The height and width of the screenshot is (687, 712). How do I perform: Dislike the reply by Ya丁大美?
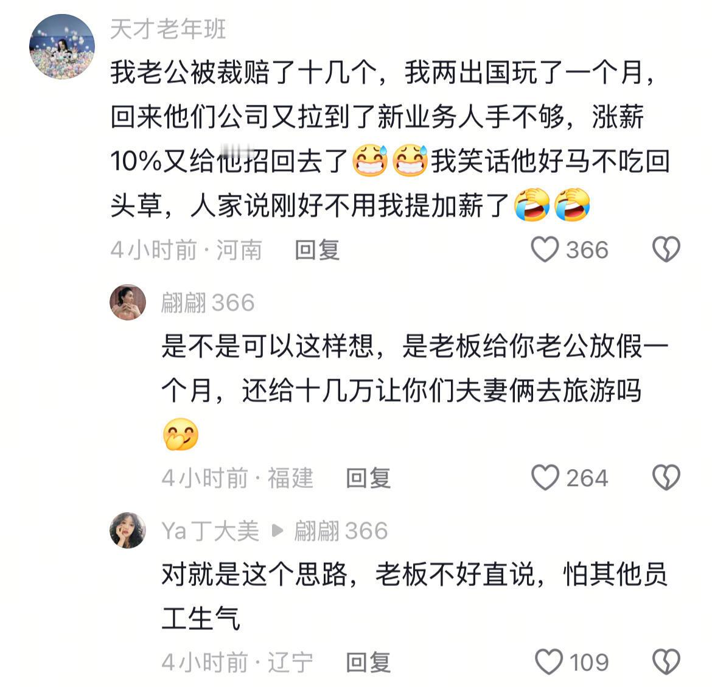coord(666,661)
